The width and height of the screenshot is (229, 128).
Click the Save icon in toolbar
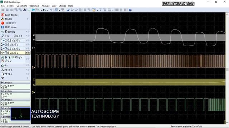tap(7, 10)
